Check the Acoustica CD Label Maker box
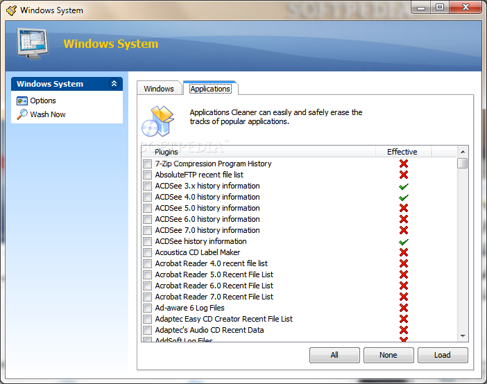The width and height of the screenshot is (487, 384). [x=147, y=252]
